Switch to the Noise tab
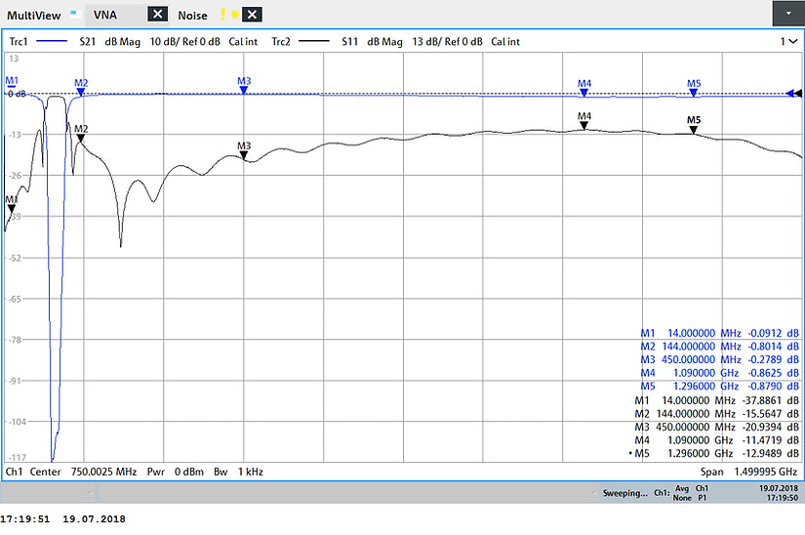 [x=192, y=15]
